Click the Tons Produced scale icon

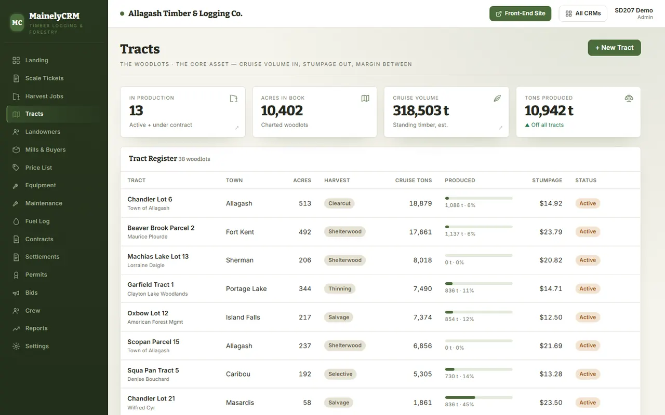pos(629,99)
